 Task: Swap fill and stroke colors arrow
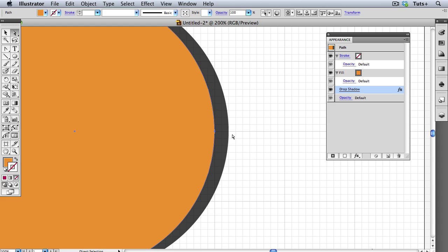pos(16,159)
